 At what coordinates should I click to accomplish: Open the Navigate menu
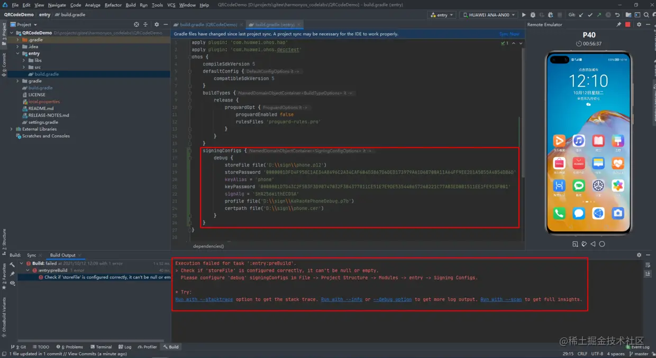click(57, 5)
